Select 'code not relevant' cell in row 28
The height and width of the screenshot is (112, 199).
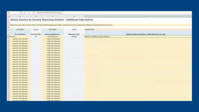(53, 82)
